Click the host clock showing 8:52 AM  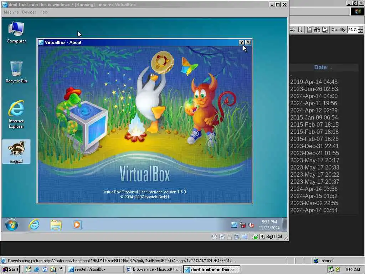pos(353,270)
